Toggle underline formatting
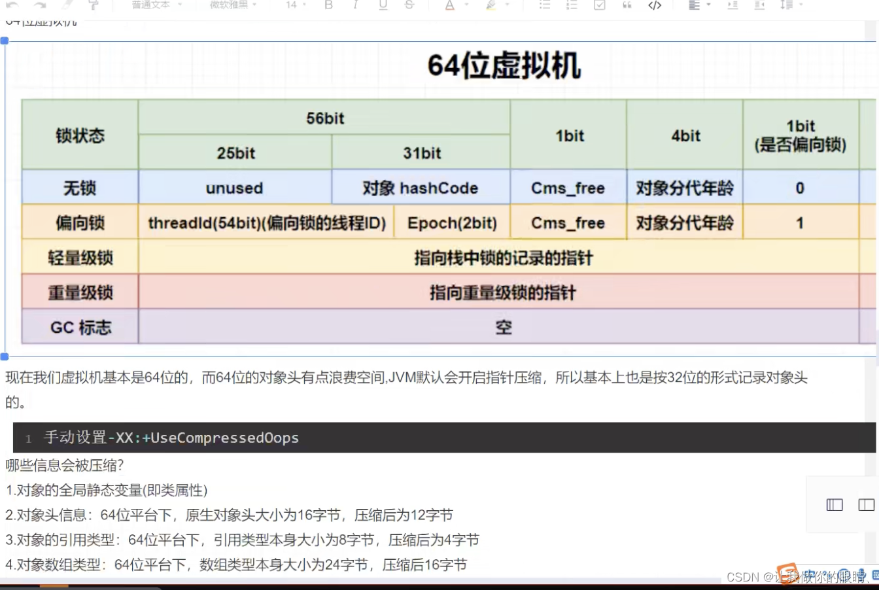879x590 pixels. 383,5
